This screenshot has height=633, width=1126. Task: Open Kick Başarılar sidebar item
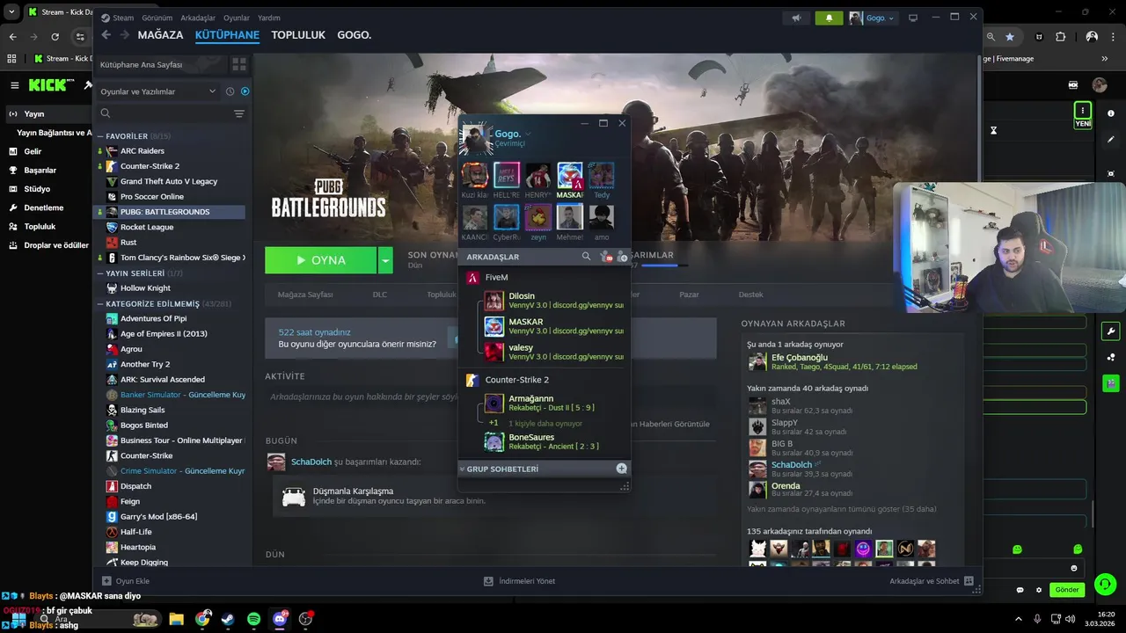(40, 171)
